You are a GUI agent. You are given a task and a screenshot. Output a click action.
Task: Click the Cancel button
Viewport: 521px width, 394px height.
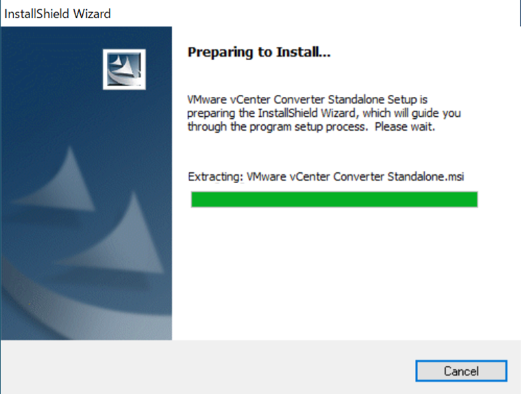tap(461, 371)
